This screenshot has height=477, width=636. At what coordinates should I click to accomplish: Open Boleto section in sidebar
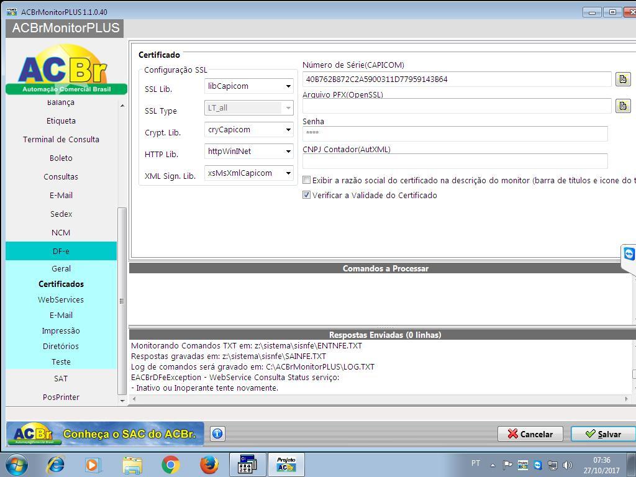pos(61,158)
